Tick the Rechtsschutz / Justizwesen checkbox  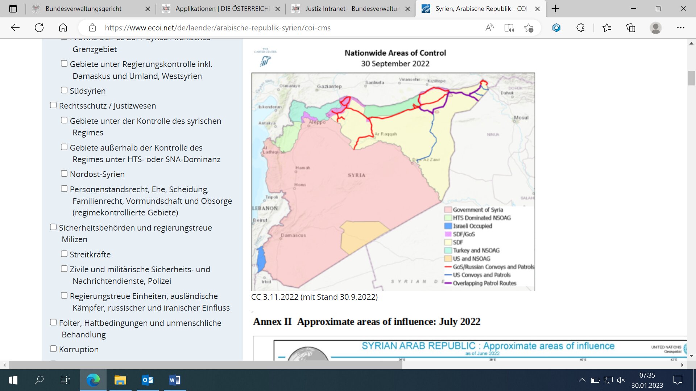(53, 105)
